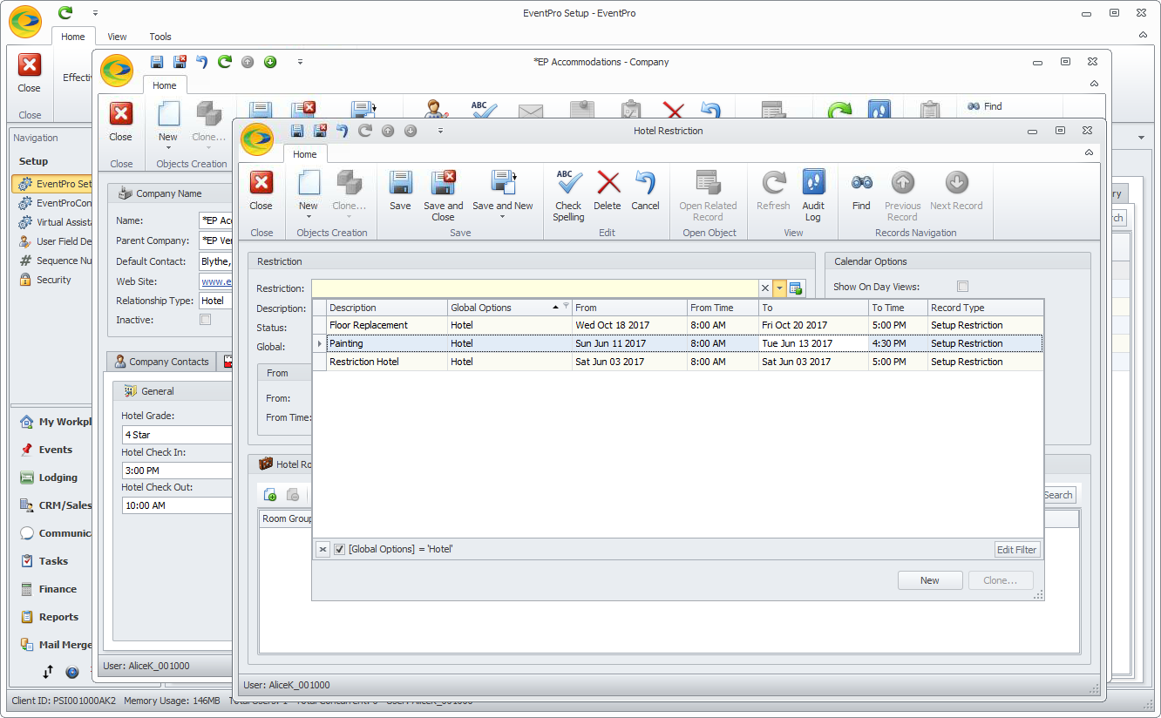Image resolution: width=1161 pixels, height=718 pixels.
Task: Select the Restriction Hotel row
Action: pos(677,362)
